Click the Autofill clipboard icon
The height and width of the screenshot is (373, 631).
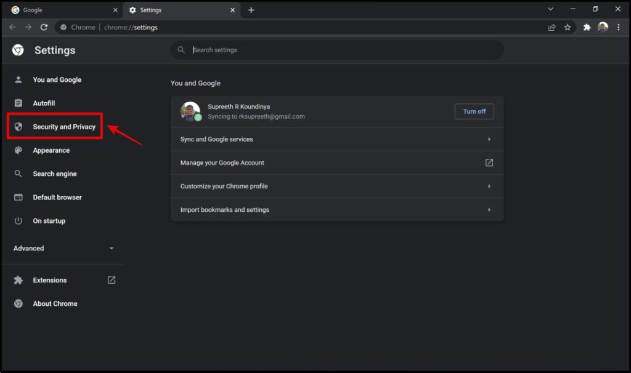pyautogui.click(x=18, y=103)
